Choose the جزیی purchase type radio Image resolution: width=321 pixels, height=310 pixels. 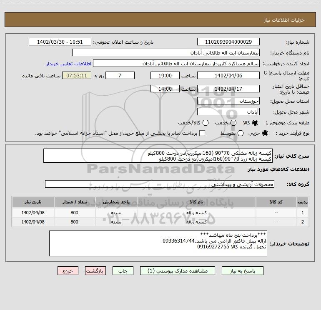point(265,133)
